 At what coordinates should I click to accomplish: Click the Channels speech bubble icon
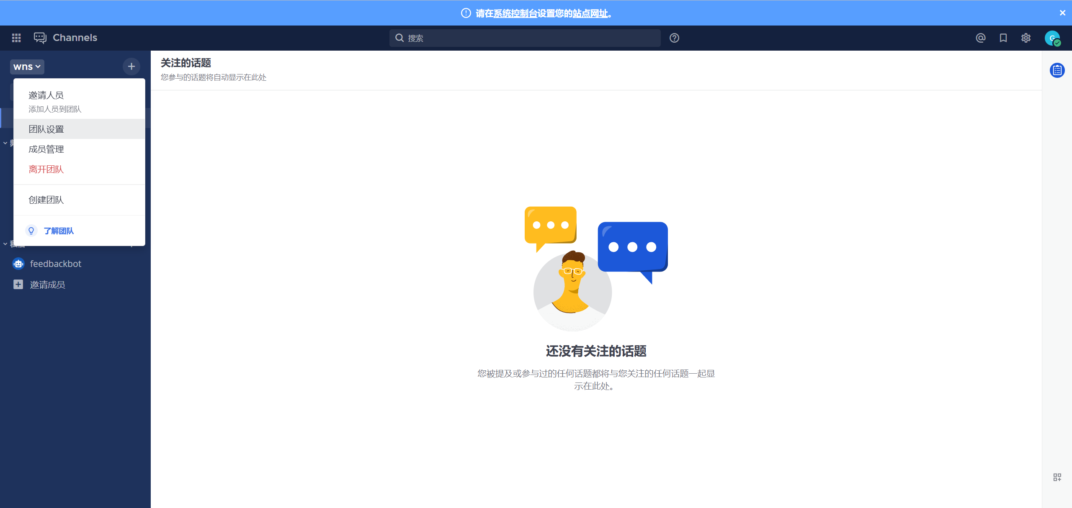pyautogui.click(x=40, y=38)
